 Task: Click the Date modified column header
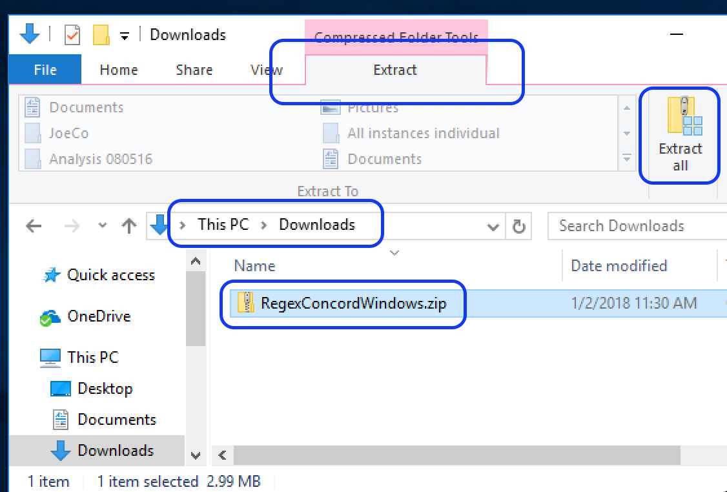pos(619,266)
